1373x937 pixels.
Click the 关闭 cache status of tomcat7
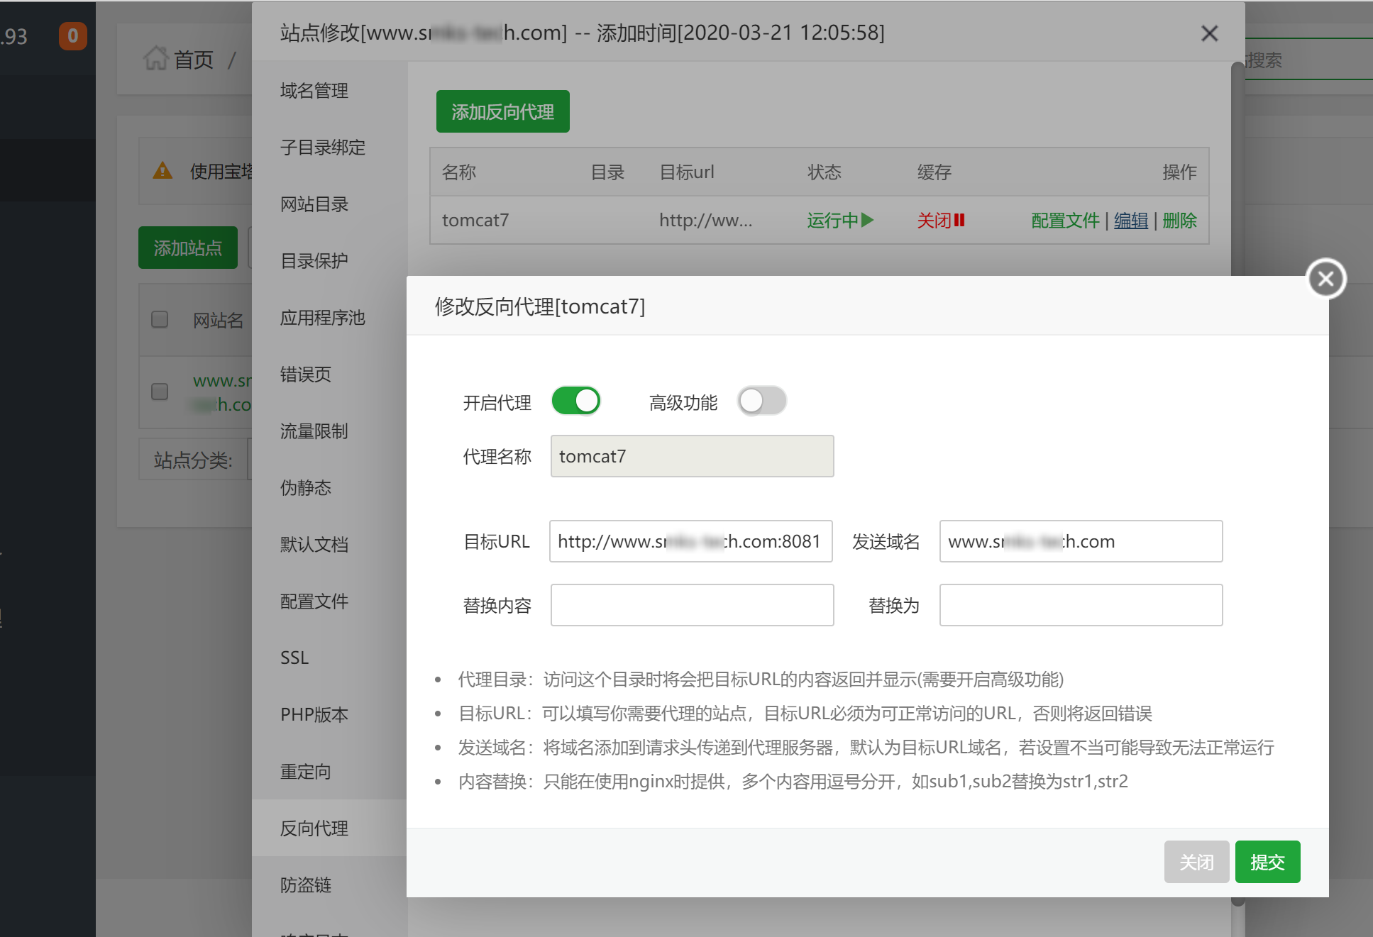(941, 221)
